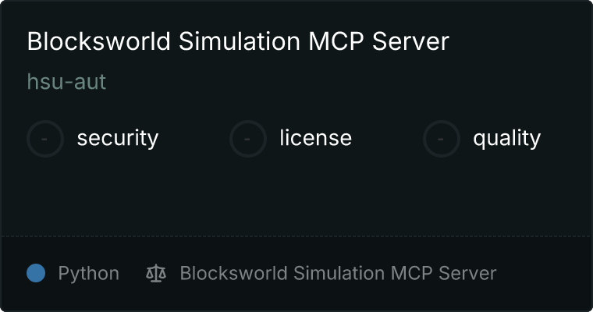Select the license label beside its badge
Screen dimensions: 593x312
[316, 137]
